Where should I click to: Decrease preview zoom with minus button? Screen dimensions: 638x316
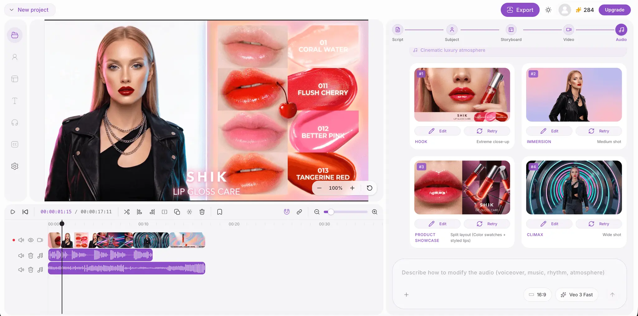pyautogui.click(x=319, y=188)
